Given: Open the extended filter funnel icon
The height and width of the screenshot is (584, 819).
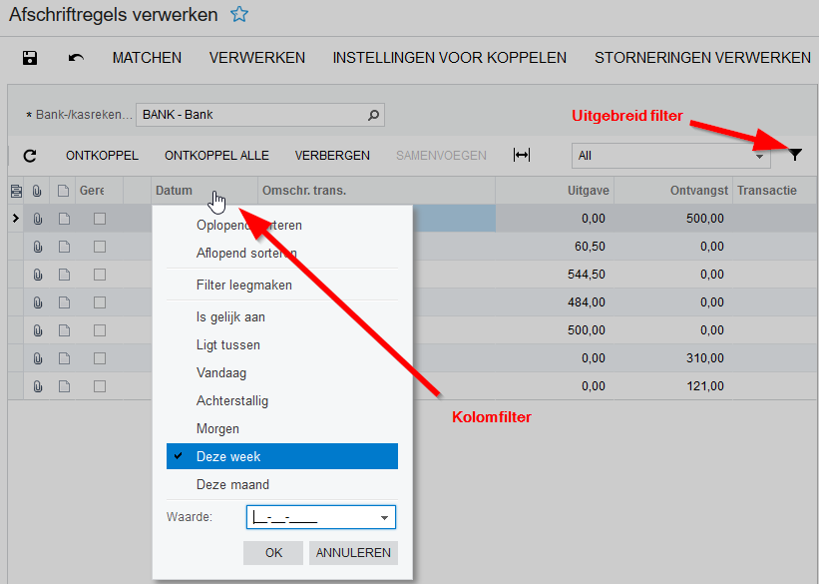Looking at the screenshot, I should [x=794, y=155].
